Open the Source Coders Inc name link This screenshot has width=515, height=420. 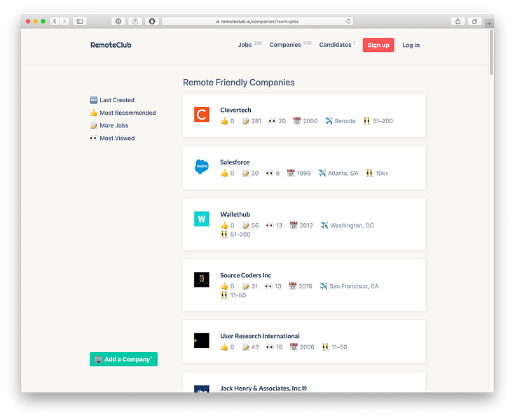click(x=246, y=275)
